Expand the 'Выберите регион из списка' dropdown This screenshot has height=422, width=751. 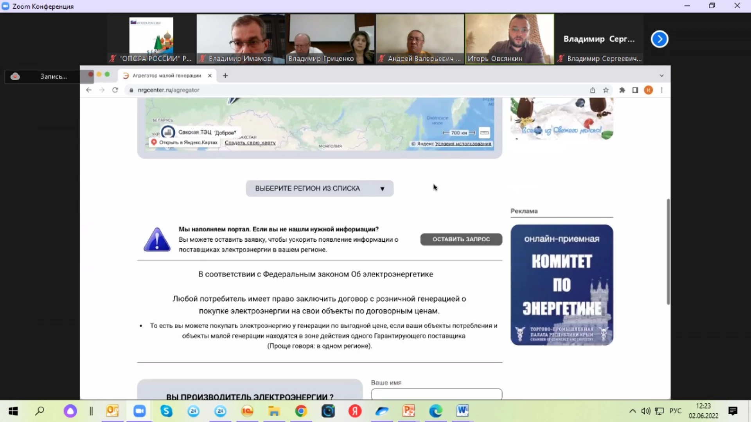pos(320,189)
